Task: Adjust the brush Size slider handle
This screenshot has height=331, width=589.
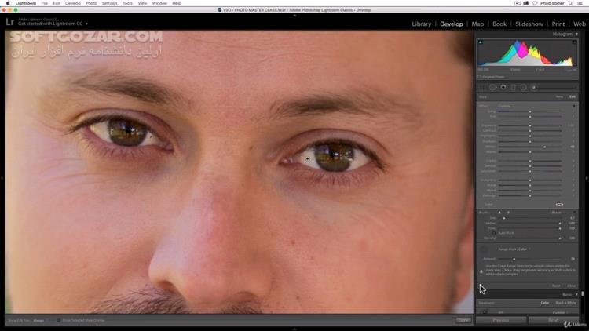Action: pos(504,218)
